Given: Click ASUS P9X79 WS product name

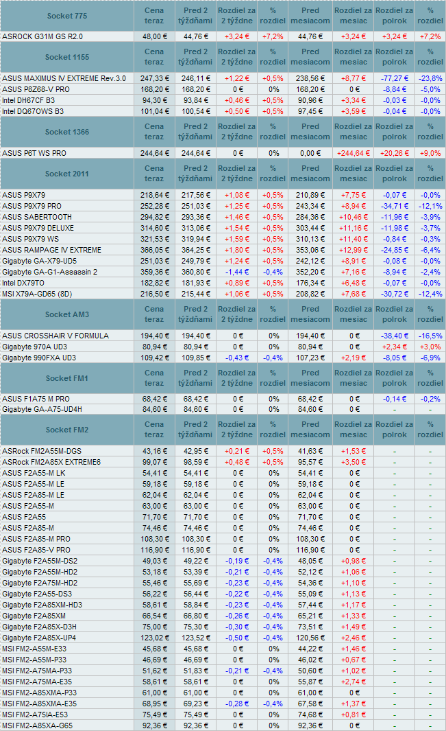Looking at the screenshot, I should point(30,239).
